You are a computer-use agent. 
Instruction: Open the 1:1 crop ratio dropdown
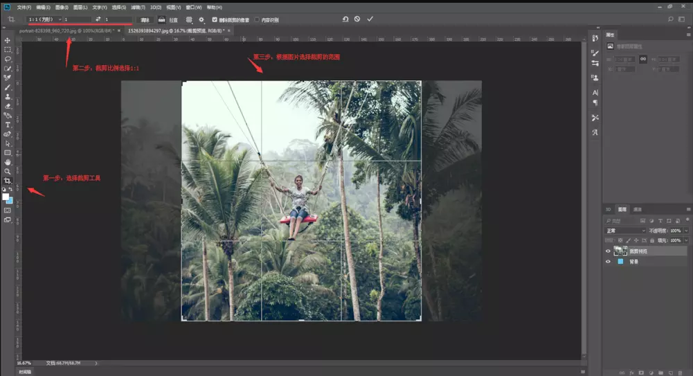point(44,19)
